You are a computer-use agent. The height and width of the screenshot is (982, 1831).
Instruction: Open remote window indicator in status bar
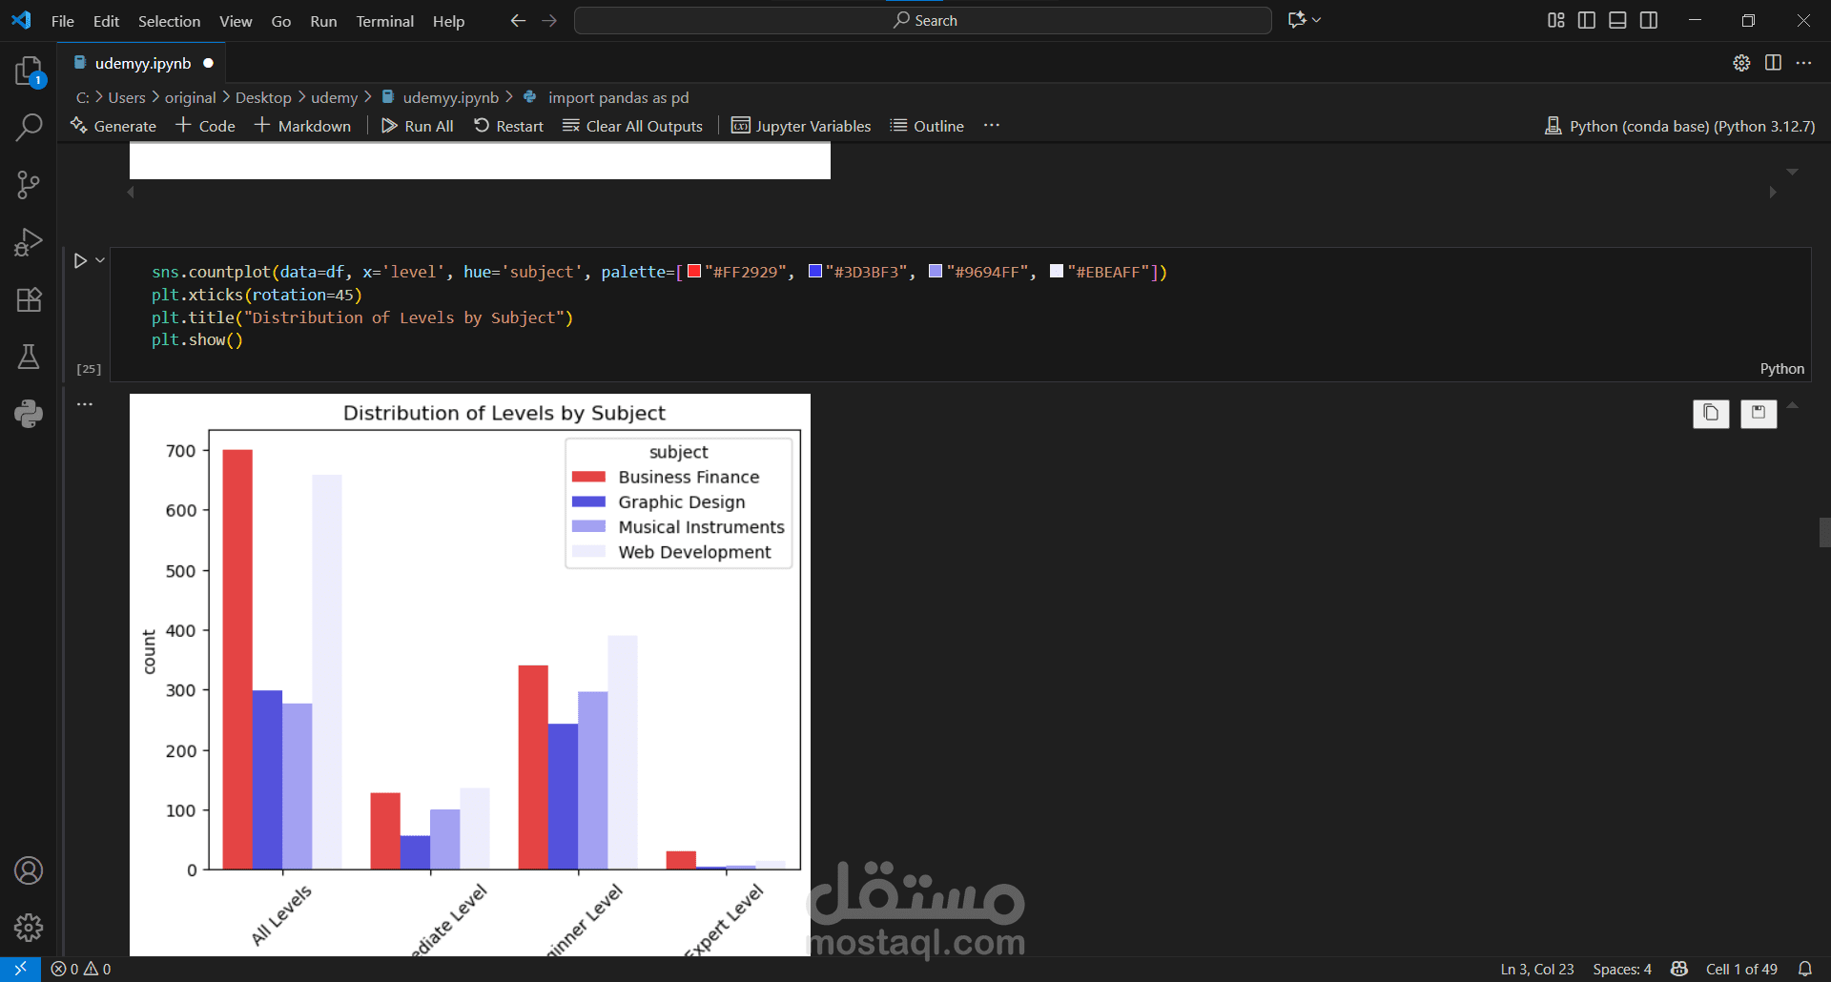point(20,969)
